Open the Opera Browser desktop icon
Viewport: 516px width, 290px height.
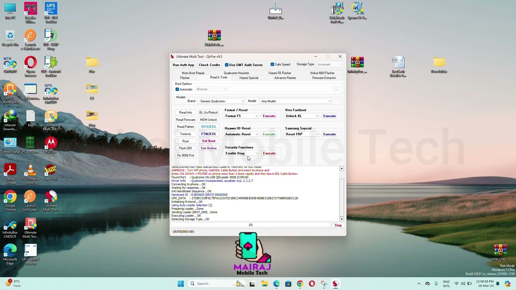click(30, 63)
